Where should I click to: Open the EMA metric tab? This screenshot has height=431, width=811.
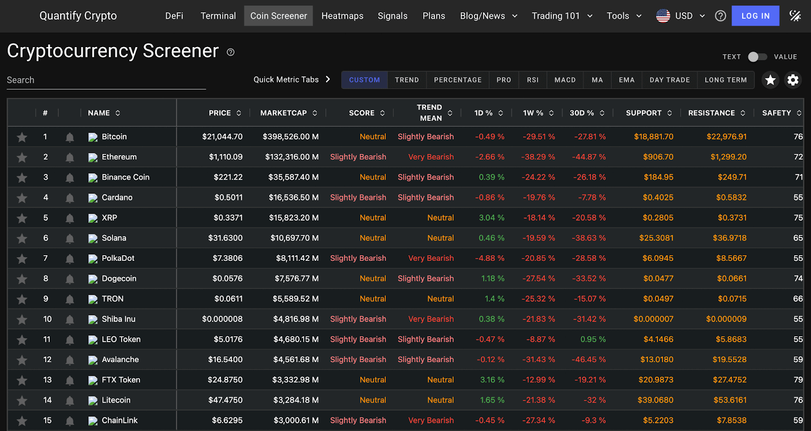pyautogui.click(x=626, y=80)
